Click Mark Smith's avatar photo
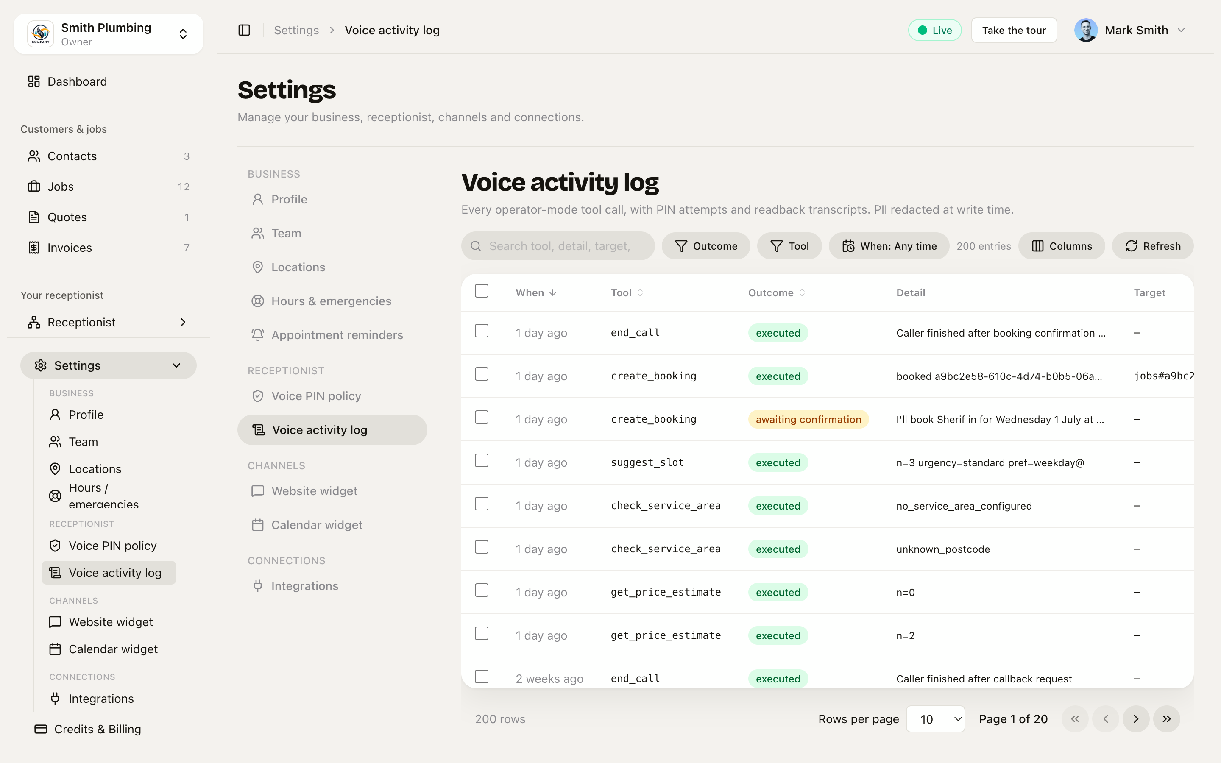Viewport: 1221px width, 763px height. click(x=1086, y=30)
